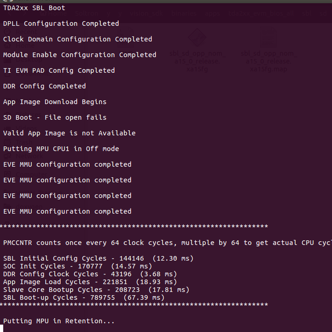Screen dimensions: 332x332
Task: Select the "Clock Domain Configuration Completed" text
Action: [77, 39]
